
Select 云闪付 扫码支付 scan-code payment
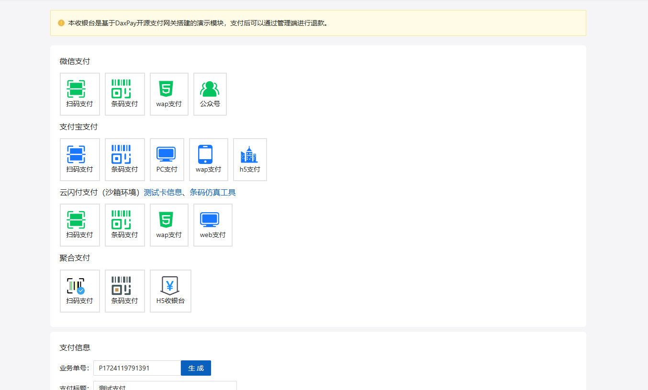[x=80, y=225]
